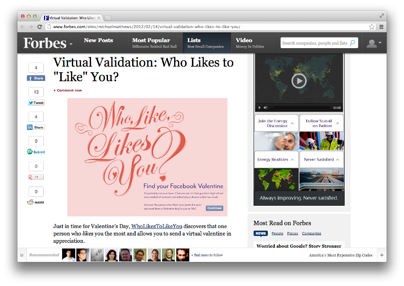
Task: Open America's Most Expensive Zip Codes link
Action: 341,255
